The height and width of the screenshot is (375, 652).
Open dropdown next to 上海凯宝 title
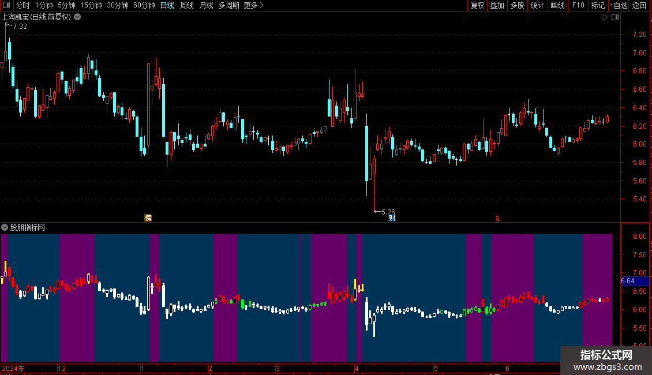(77, 17)
